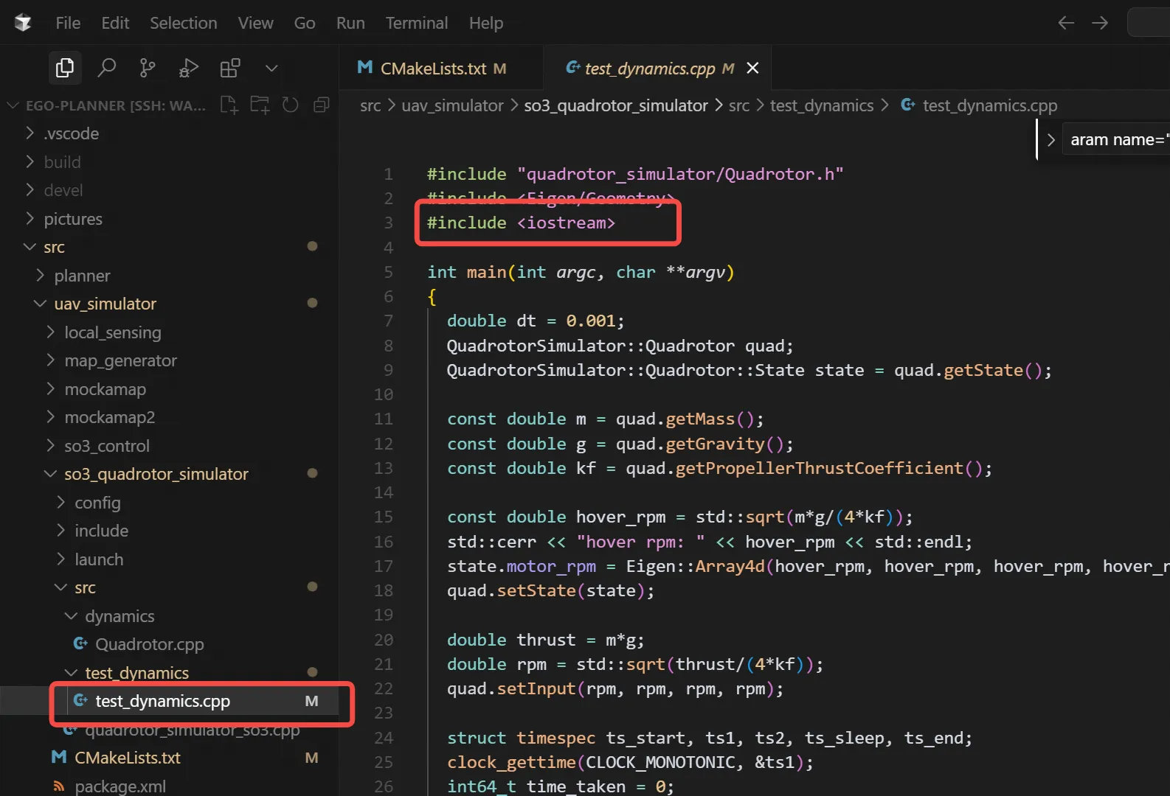This screenshot has height=796, width=1170.
Task: Click the app logo in the title bar
Action: 23,23
